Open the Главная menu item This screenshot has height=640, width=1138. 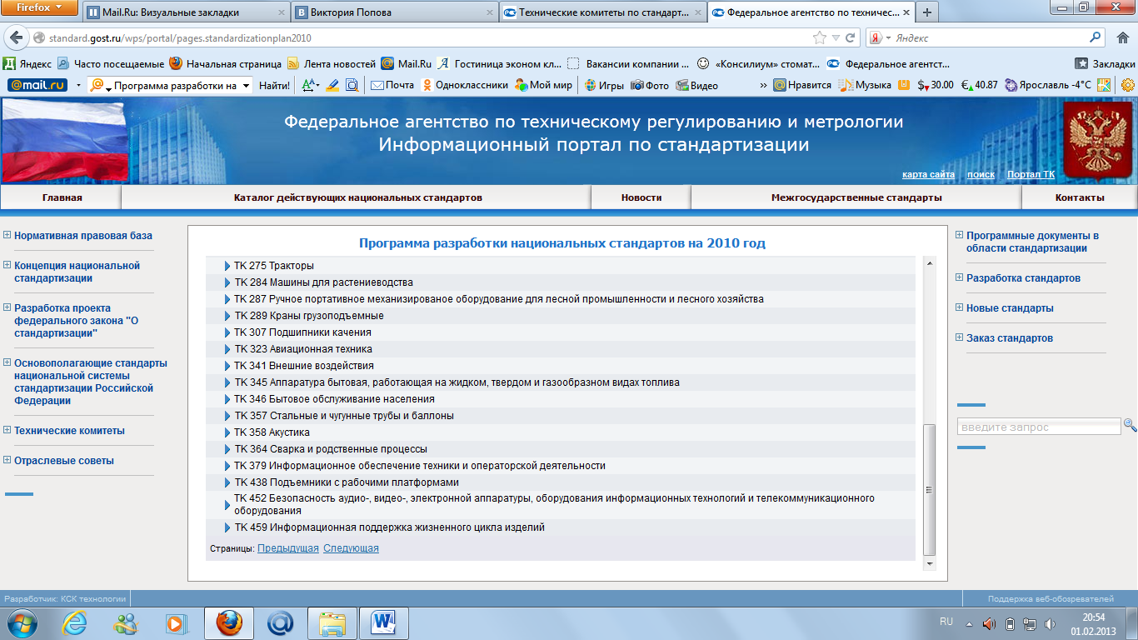tap(62, 197)
